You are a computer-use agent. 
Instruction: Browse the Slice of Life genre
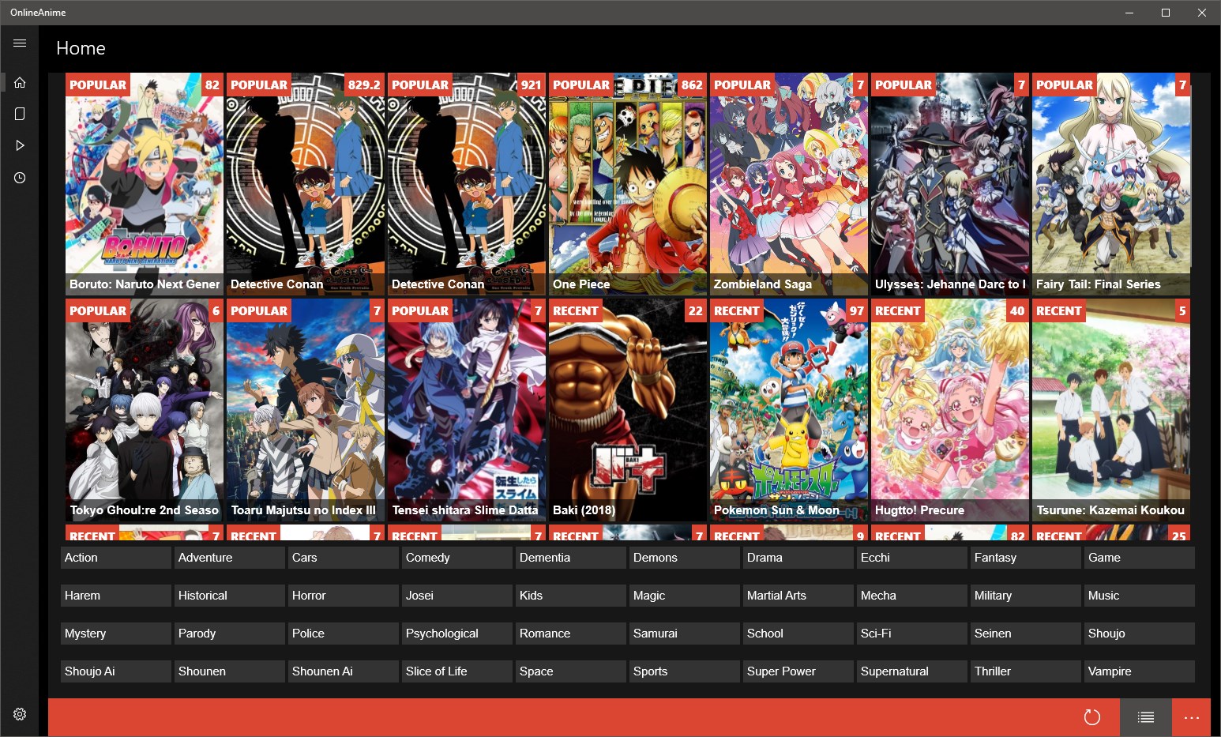tap(457, 671)
